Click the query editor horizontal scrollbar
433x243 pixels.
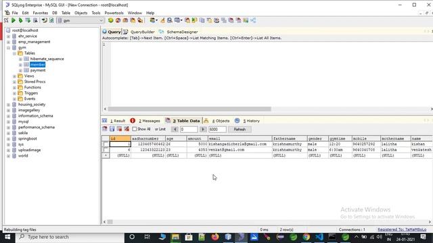pos(189,109)
